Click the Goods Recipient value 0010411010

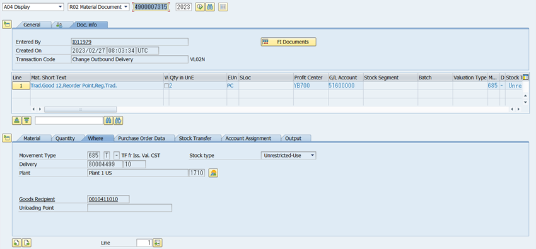[108, 199]
